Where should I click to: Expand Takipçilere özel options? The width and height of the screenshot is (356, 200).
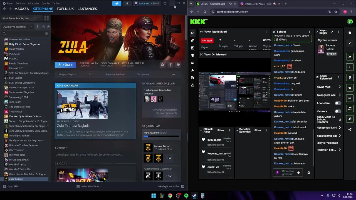pyautogui.click(x=340, y=95)
